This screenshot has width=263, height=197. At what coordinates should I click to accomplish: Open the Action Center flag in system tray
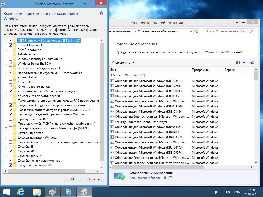[216, 192]
